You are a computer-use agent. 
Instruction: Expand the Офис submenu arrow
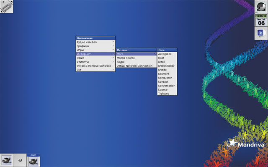click(x=113, y=58)
